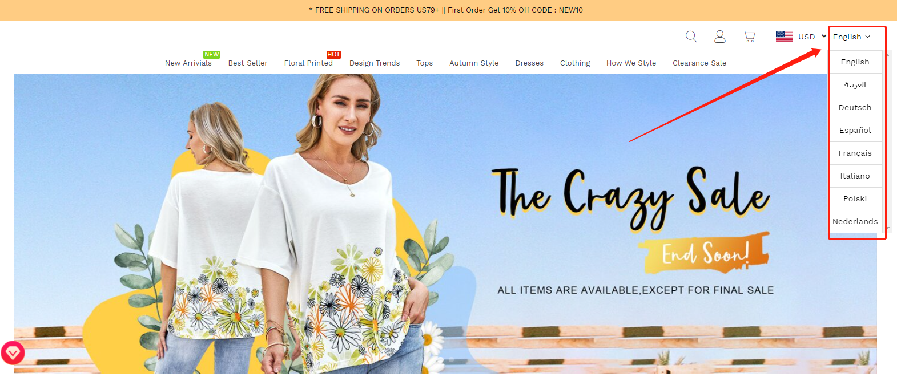Choose Nederlands language option
This screenshot has height=385, width=897.
[855, 221]
